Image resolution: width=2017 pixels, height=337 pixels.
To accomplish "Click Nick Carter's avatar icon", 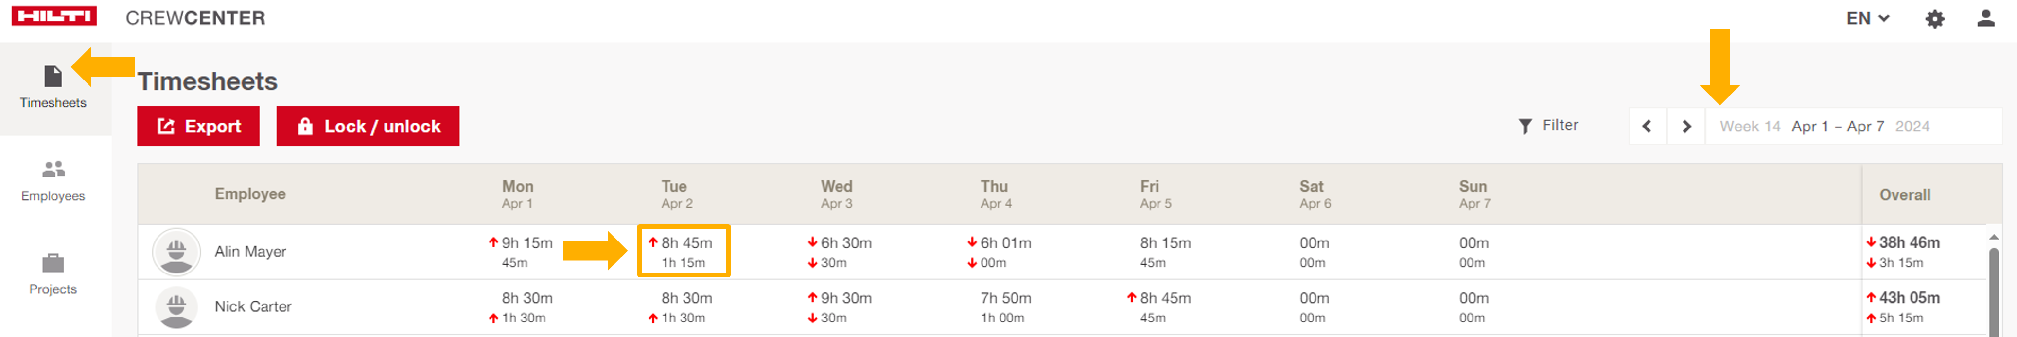I will [176, 306].
